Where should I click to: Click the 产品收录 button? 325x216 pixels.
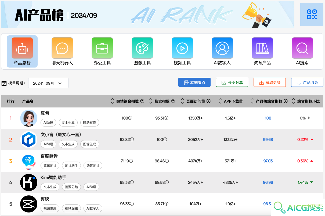click(307, 83)
